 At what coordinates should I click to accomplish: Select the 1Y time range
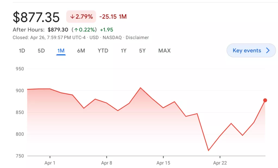coord(124,51)
